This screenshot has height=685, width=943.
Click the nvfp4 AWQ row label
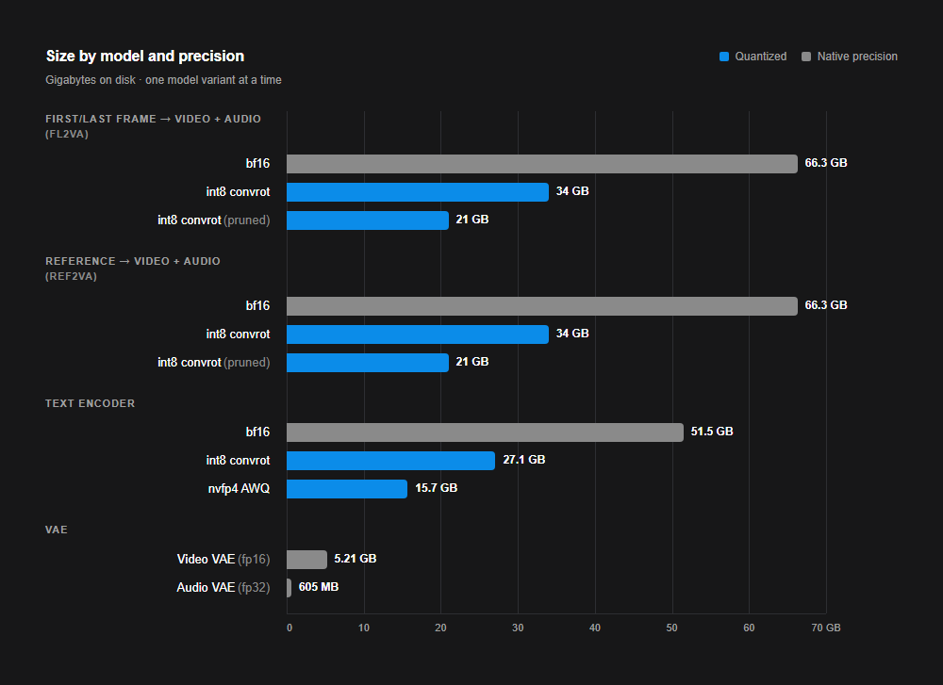(x=239, y=488)
